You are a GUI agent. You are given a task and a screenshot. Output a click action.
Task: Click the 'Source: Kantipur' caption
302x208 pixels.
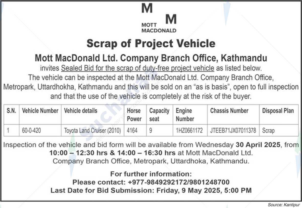point(284,205)
